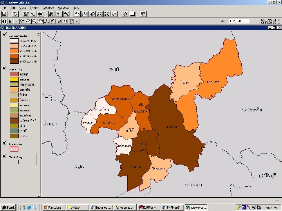The height and width of the screenshot is (211, 282).
Task: Click the fixed Zoom In arrows button
Action: click(x=99, y=14)
